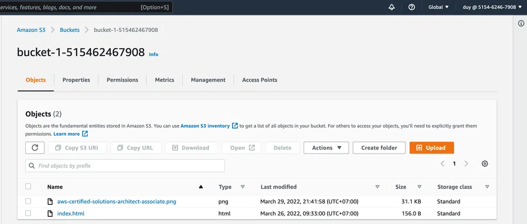
Task: Click the search magnifier icon
Action: click(x=32, y=165)
